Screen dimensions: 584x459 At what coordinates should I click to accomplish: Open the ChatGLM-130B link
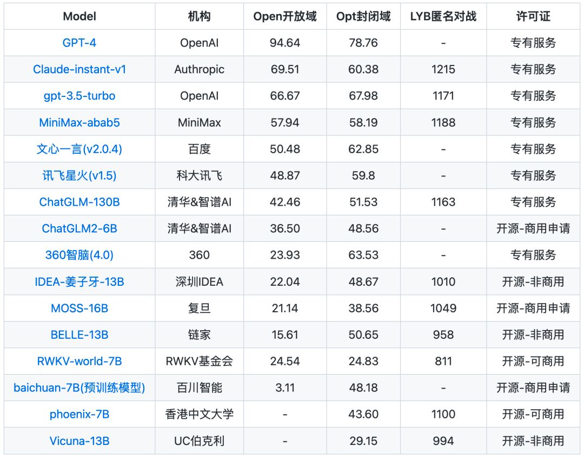pyautogui.click(x=79, y=202)
